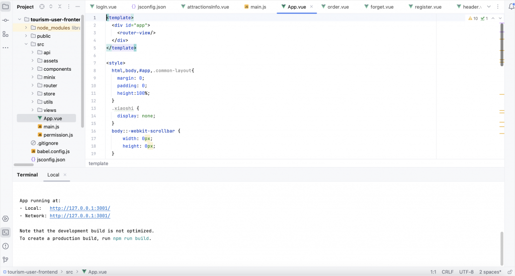The image size is (515, 276).
Task: Collapse the src folder
Action: pyautogui.click(x=26, y=44)
